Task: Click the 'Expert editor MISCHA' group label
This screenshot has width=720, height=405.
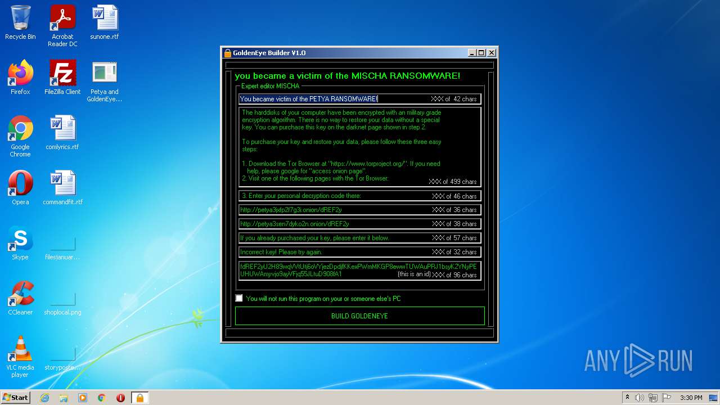Action: pyautogui.click(x=270, y=86)
